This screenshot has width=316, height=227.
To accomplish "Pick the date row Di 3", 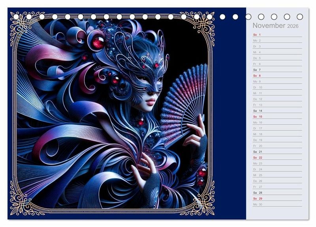I will coord(277,46).
